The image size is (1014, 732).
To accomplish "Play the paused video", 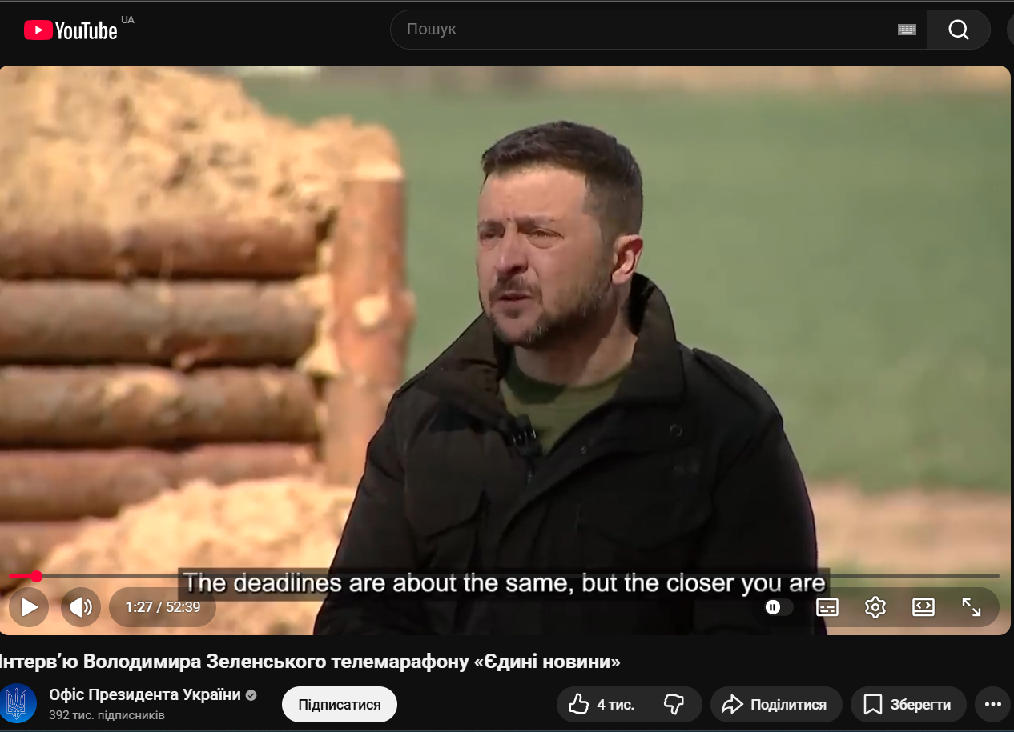I will [29, 607].
